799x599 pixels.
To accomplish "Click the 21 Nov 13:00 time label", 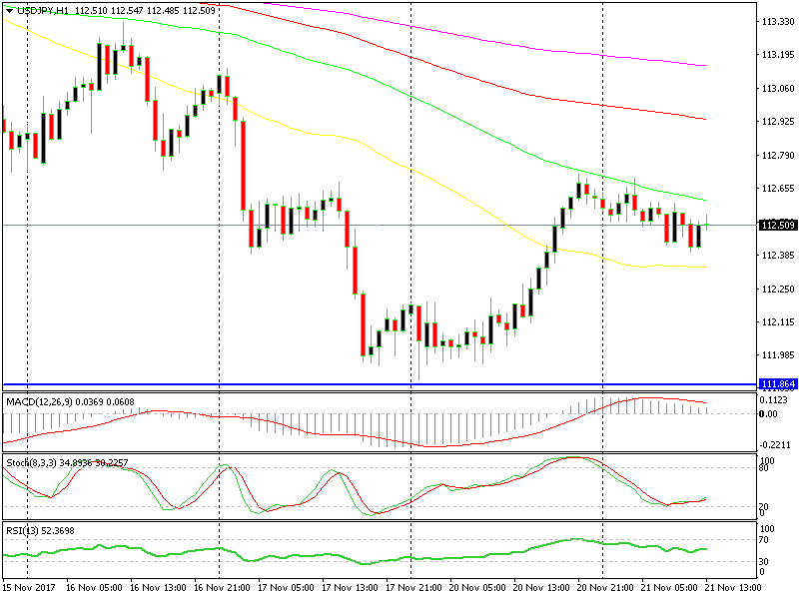I will pos(733,587).
